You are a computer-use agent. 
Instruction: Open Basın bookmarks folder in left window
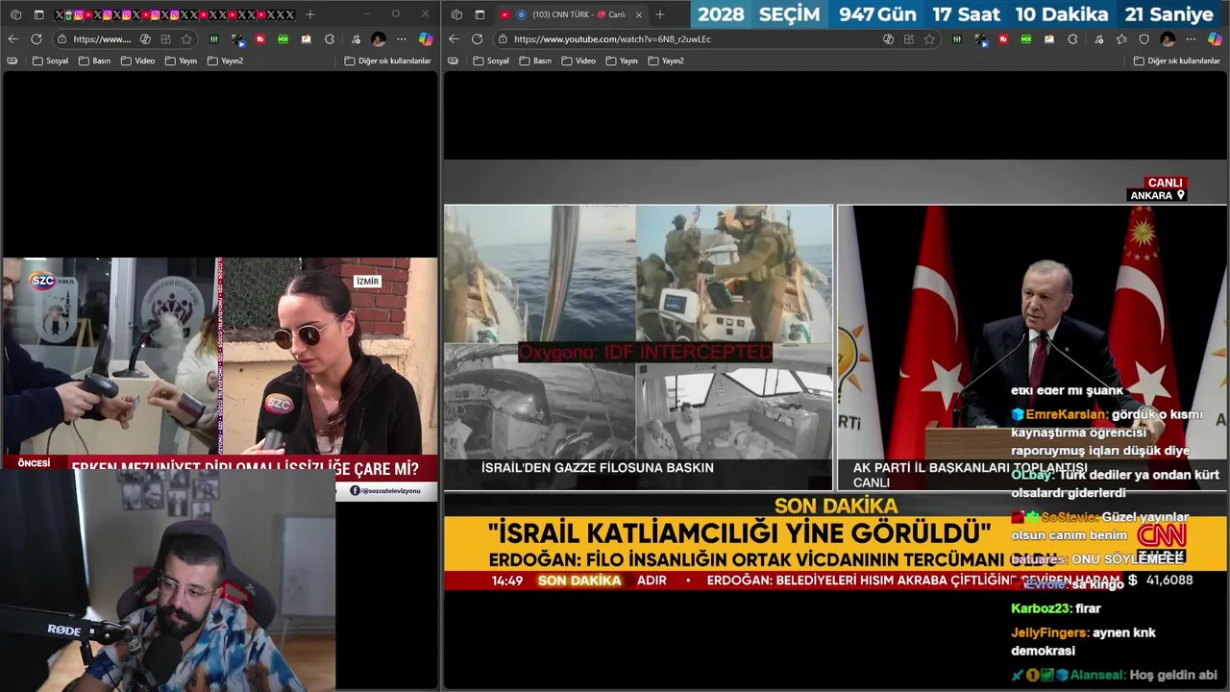(94, 61)
